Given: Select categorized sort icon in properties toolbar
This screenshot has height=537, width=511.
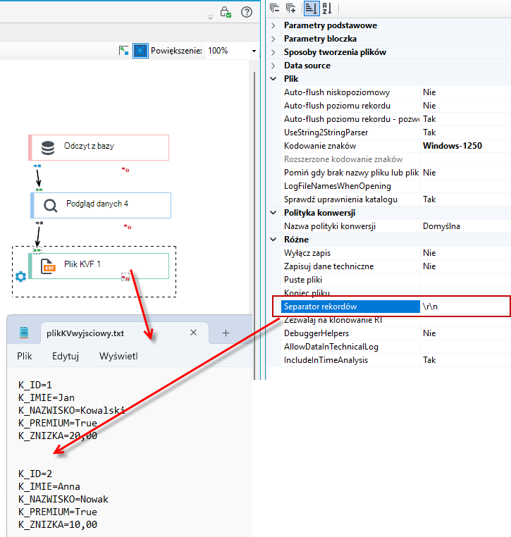Looking at the screenshot, I should click(311, 8).
